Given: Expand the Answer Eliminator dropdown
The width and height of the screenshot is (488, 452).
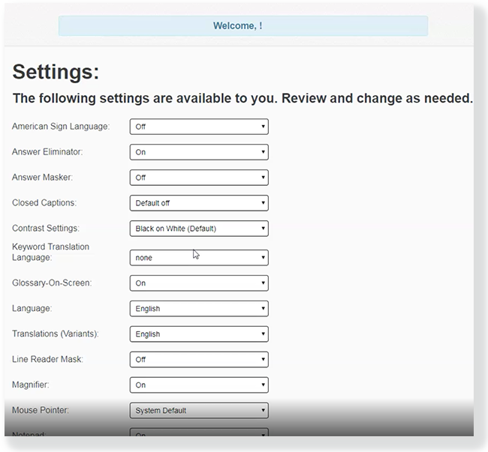Looking at the screenshot, I should tap(199, 152).
